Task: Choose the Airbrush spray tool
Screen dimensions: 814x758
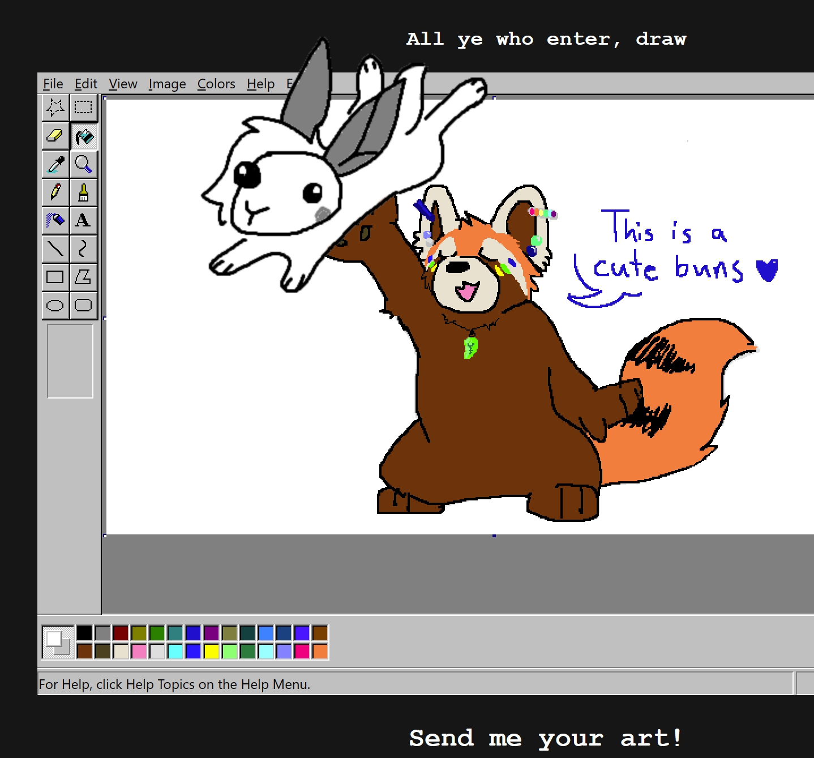Action: (55, 220)
